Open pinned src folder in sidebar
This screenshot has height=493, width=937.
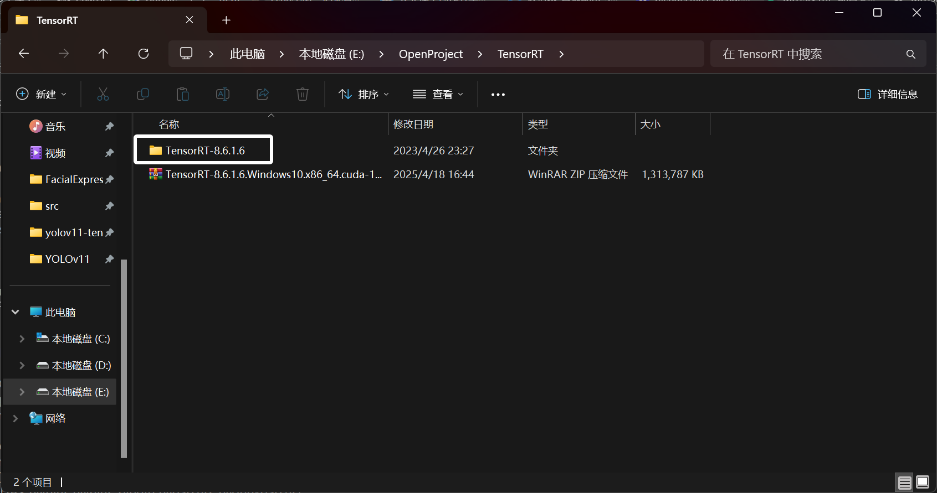(x=44, y=206)
